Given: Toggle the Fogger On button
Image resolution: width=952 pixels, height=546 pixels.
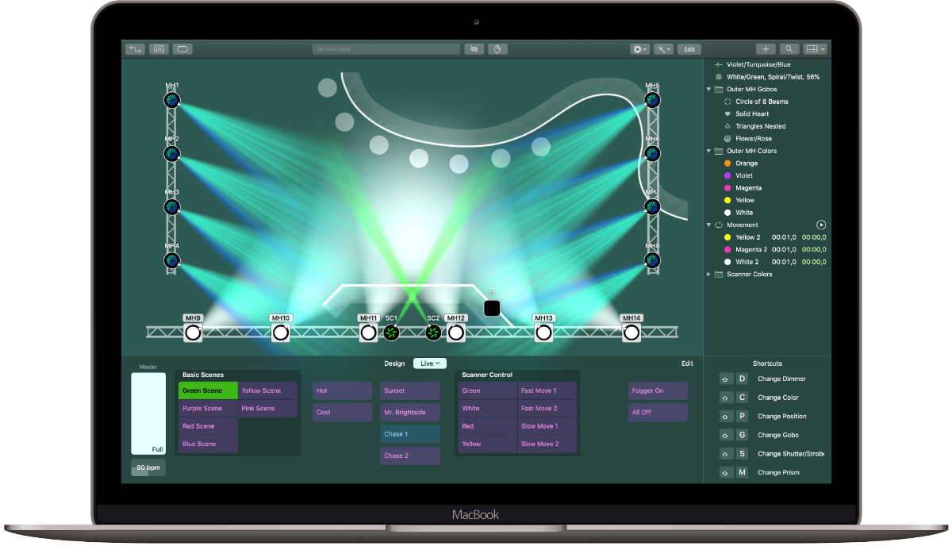Looking at the screenshot, I should (658, 390).
